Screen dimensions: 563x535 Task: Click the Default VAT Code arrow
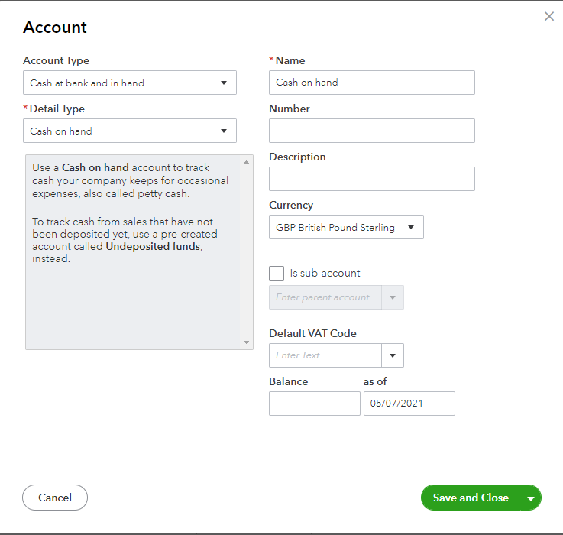393,355
